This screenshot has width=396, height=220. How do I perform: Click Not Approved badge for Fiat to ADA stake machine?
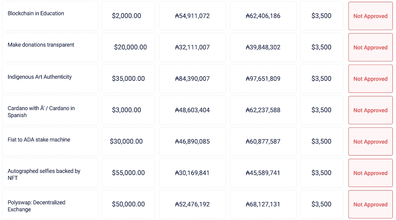[x=370, y=142]
